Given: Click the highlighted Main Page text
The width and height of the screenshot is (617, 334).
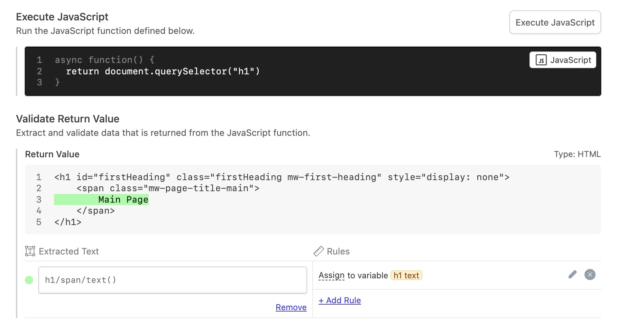Looking at the screenshot, I should pos(123,200).
